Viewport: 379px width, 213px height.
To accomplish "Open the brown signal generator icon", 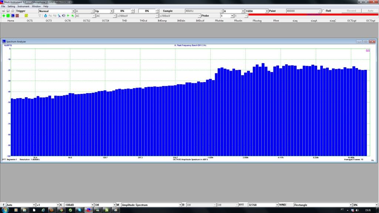I will [x=17, y=16].
